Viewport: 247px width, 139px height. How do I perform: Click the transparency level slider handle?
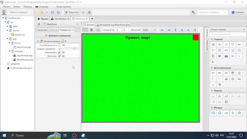74,49
